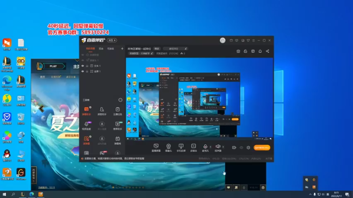Open 弹幕秀 TV-shaped tool
The image size is (353, 198).
117,140
